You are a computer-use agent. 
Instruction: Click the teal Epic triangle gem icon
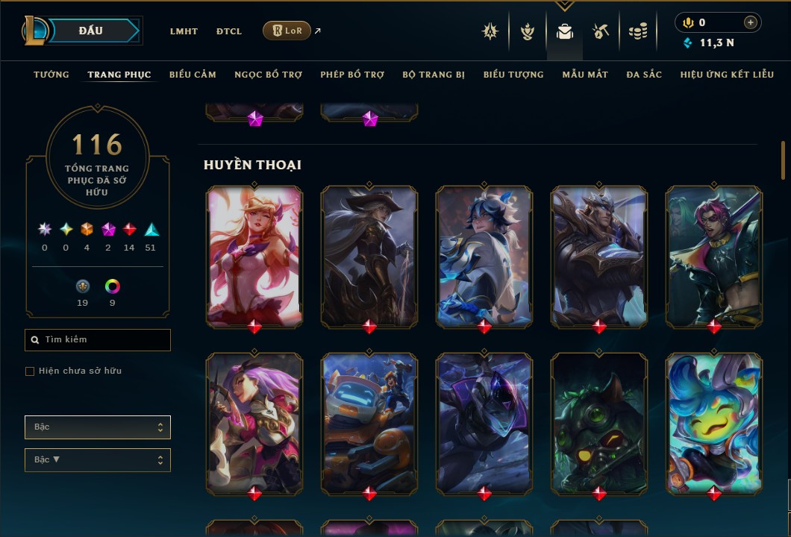pos(151,230)
